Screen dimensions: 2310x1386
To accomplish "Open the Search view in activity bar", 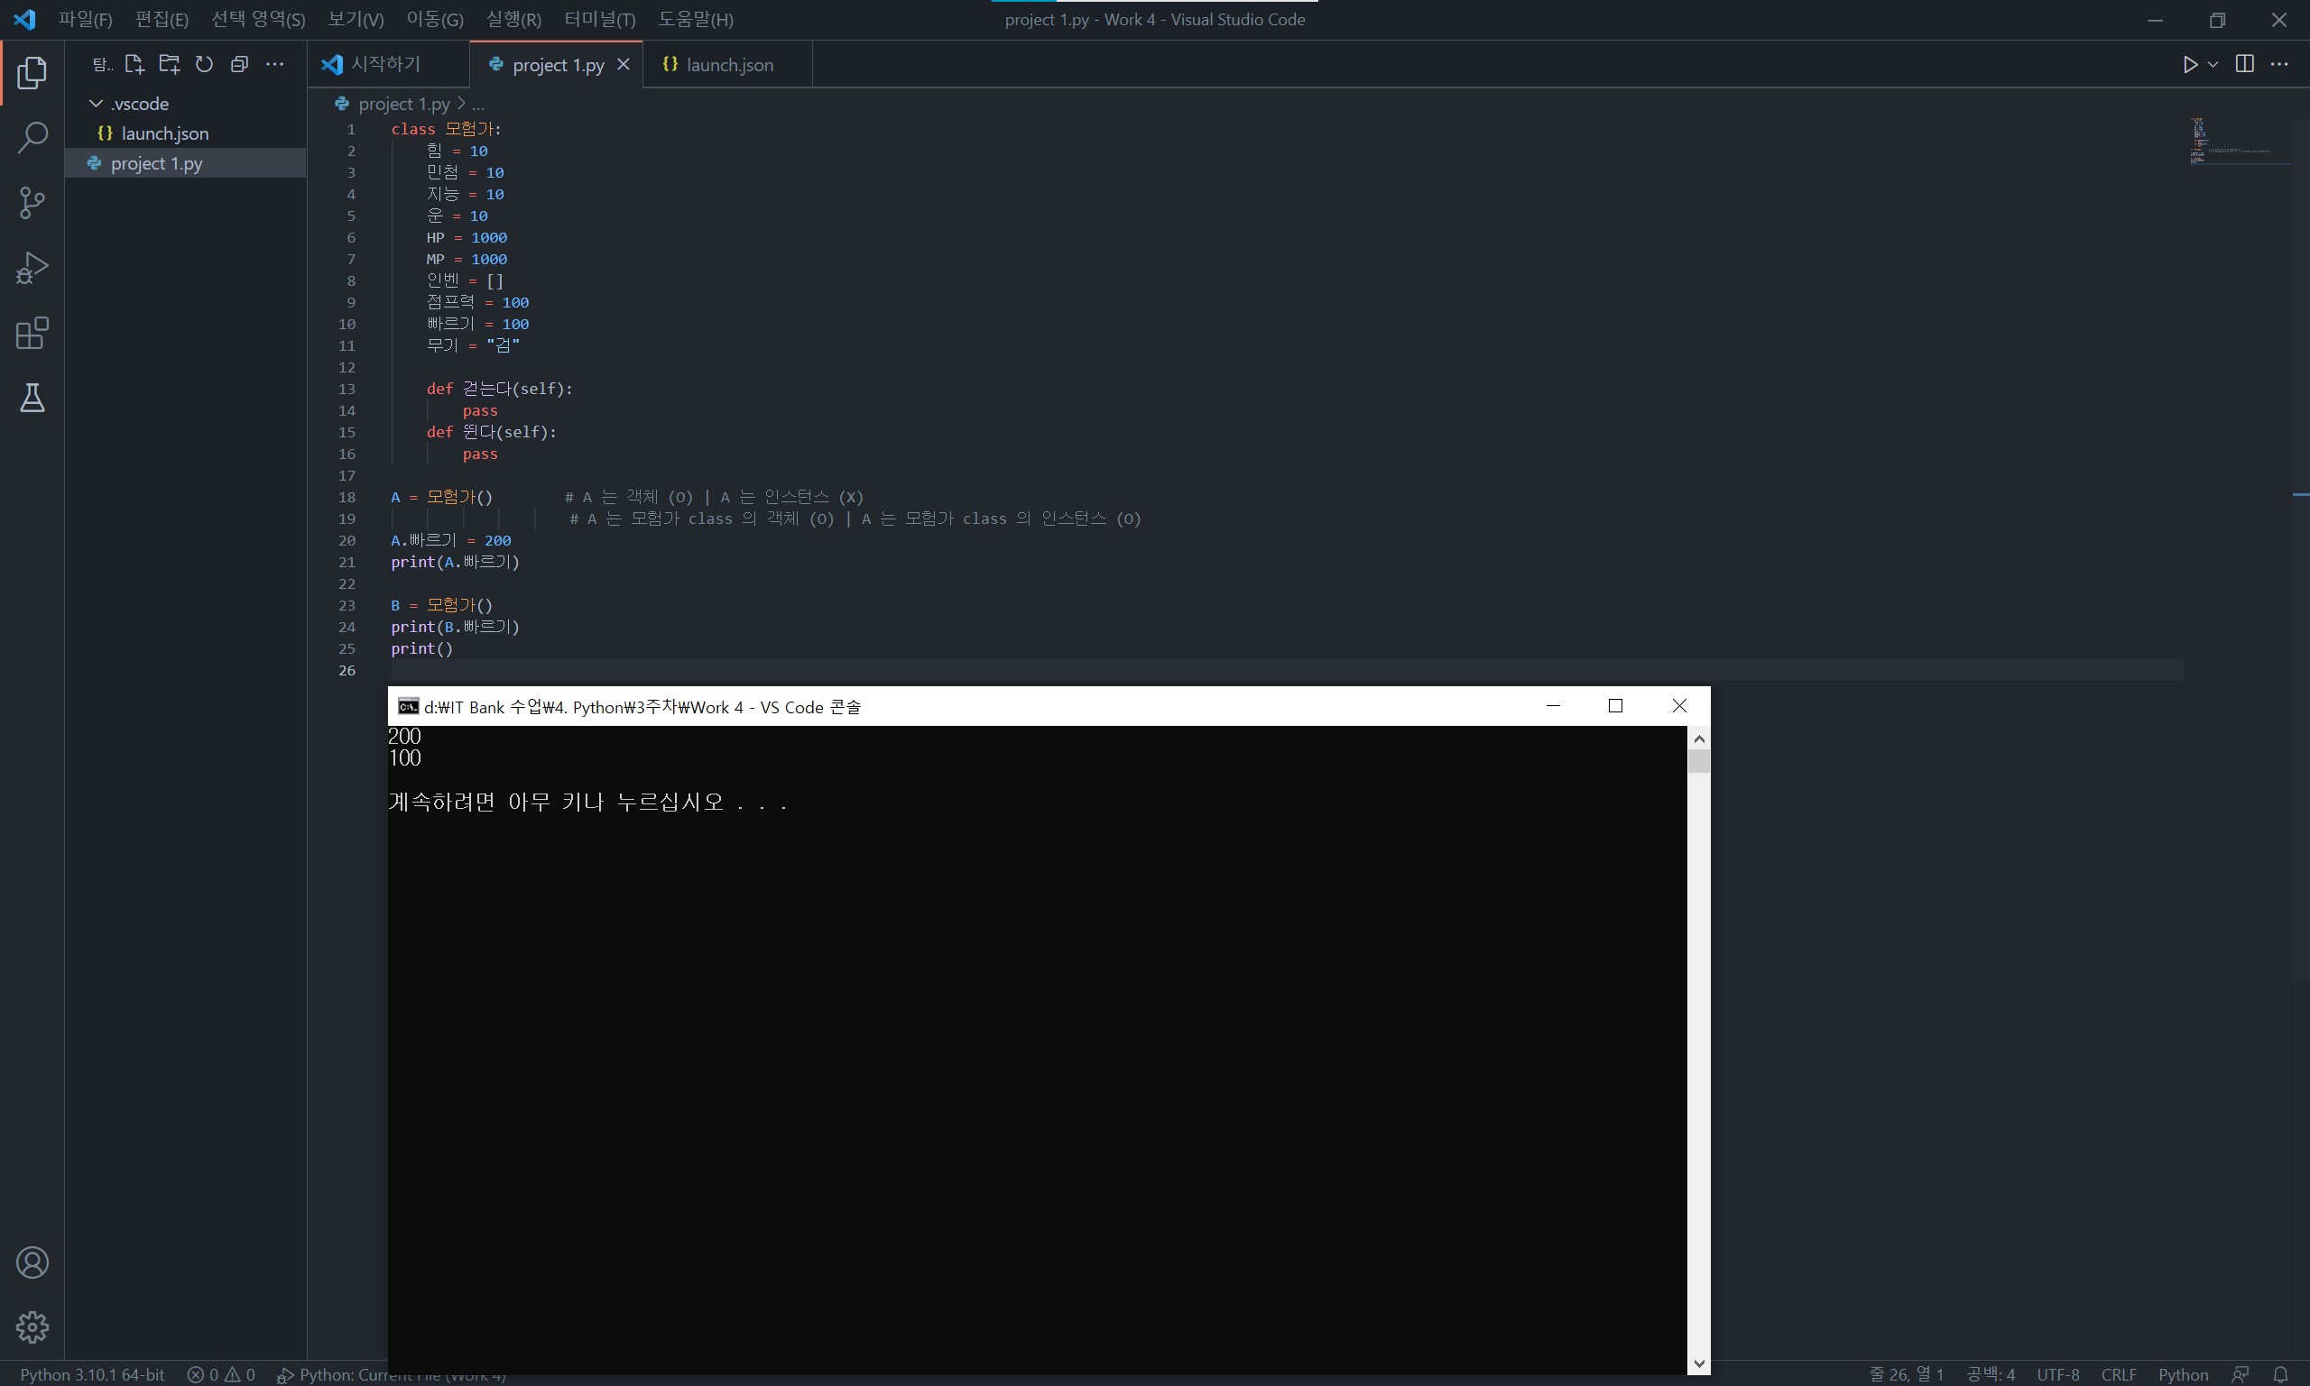I will coord(32,137).
